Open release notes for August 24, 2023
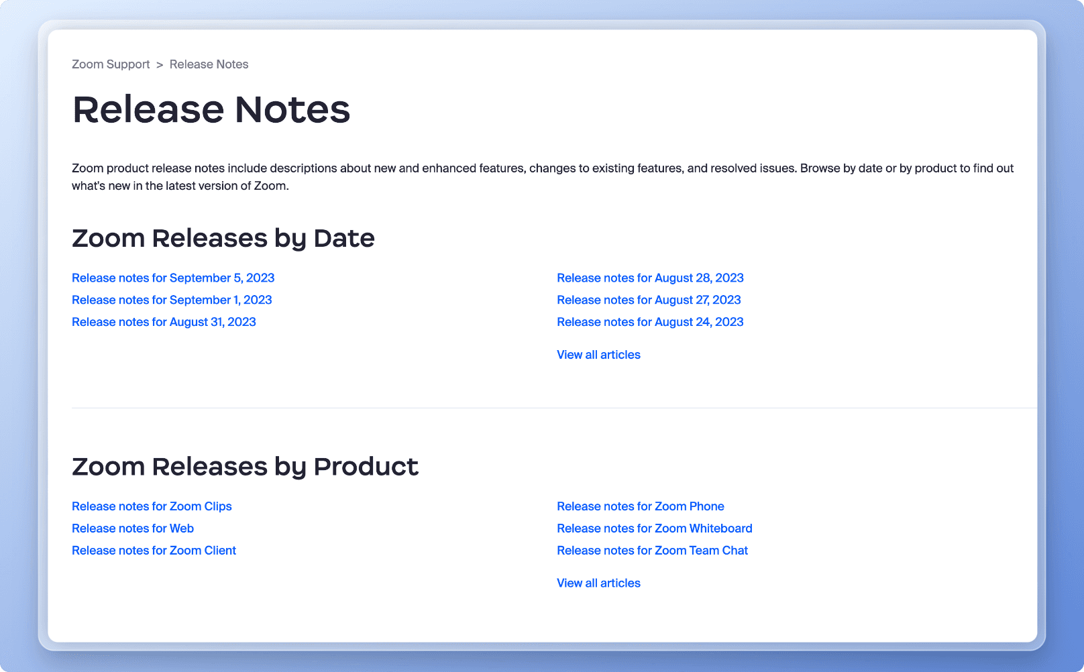The width and height of the screenshot is (1084, 672). click(x=650, y=322)
